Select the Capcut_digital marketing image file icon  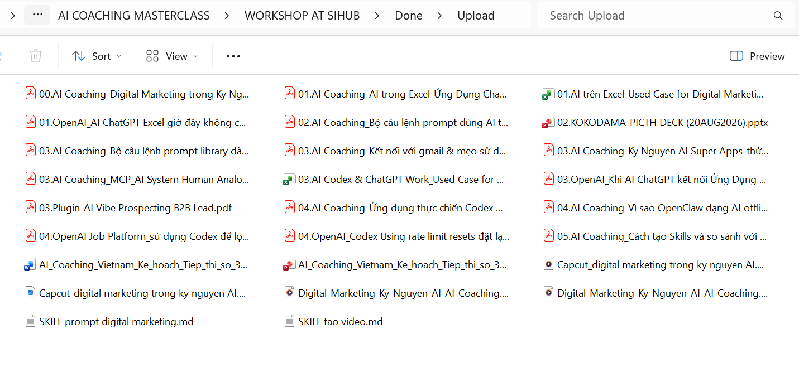tap(30, 293)
